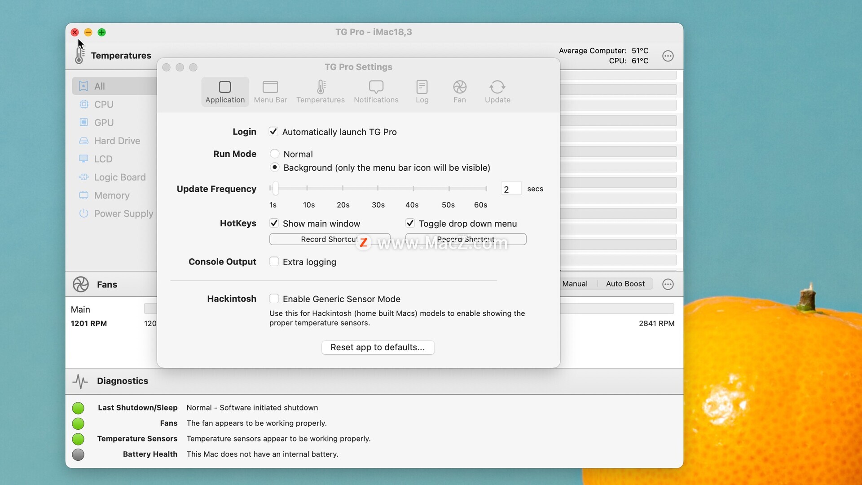Click the Fans section fan icon
This screenshot has width=862, height=485.
(81, 284)
